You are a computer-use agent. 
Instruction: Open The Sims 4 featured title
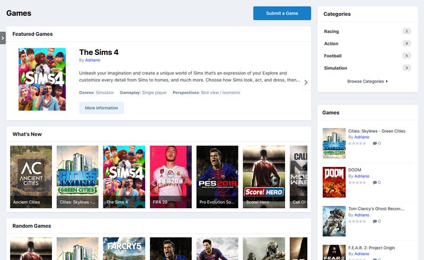click(99, 52)
